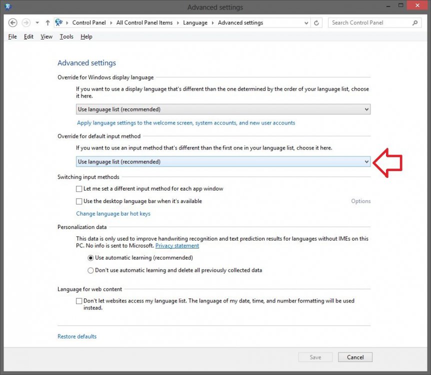Click the up one level arrow
Screen dimensions: 431x375
pos(47,22)
